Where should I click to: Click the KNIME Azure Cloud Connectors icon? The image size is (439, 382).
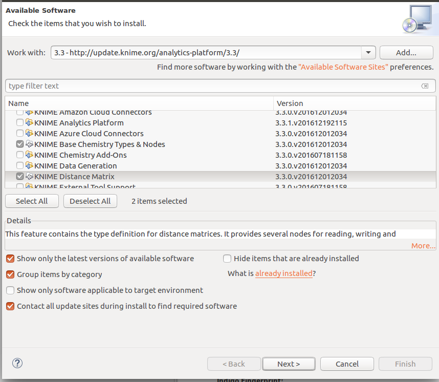[x=29, y=134]
